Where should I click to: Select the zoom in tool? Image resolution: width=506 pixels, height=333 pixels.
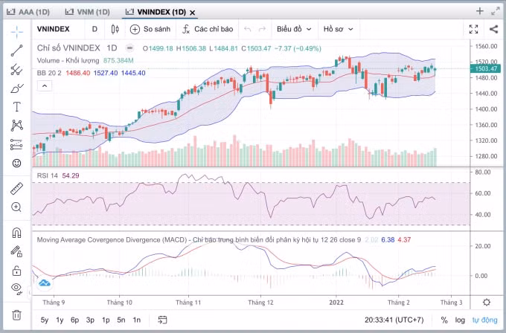coord(17,207)
